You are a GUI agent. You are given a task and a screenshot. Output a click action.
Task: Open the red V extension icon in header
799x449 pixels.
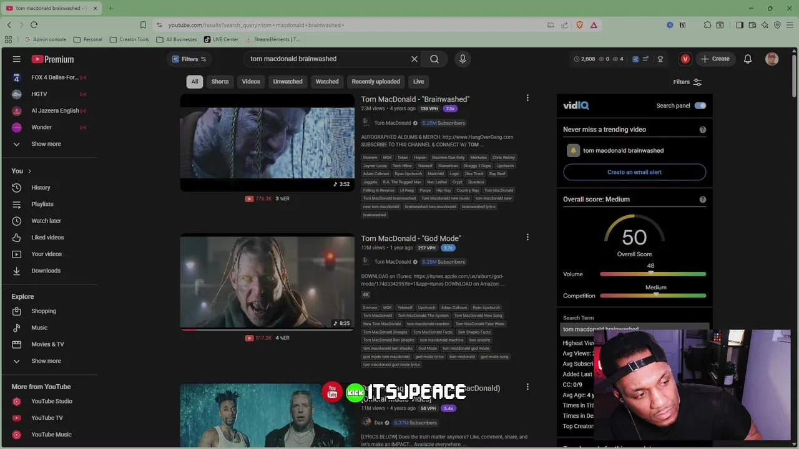pyautogui.click(x=685, y=59)
